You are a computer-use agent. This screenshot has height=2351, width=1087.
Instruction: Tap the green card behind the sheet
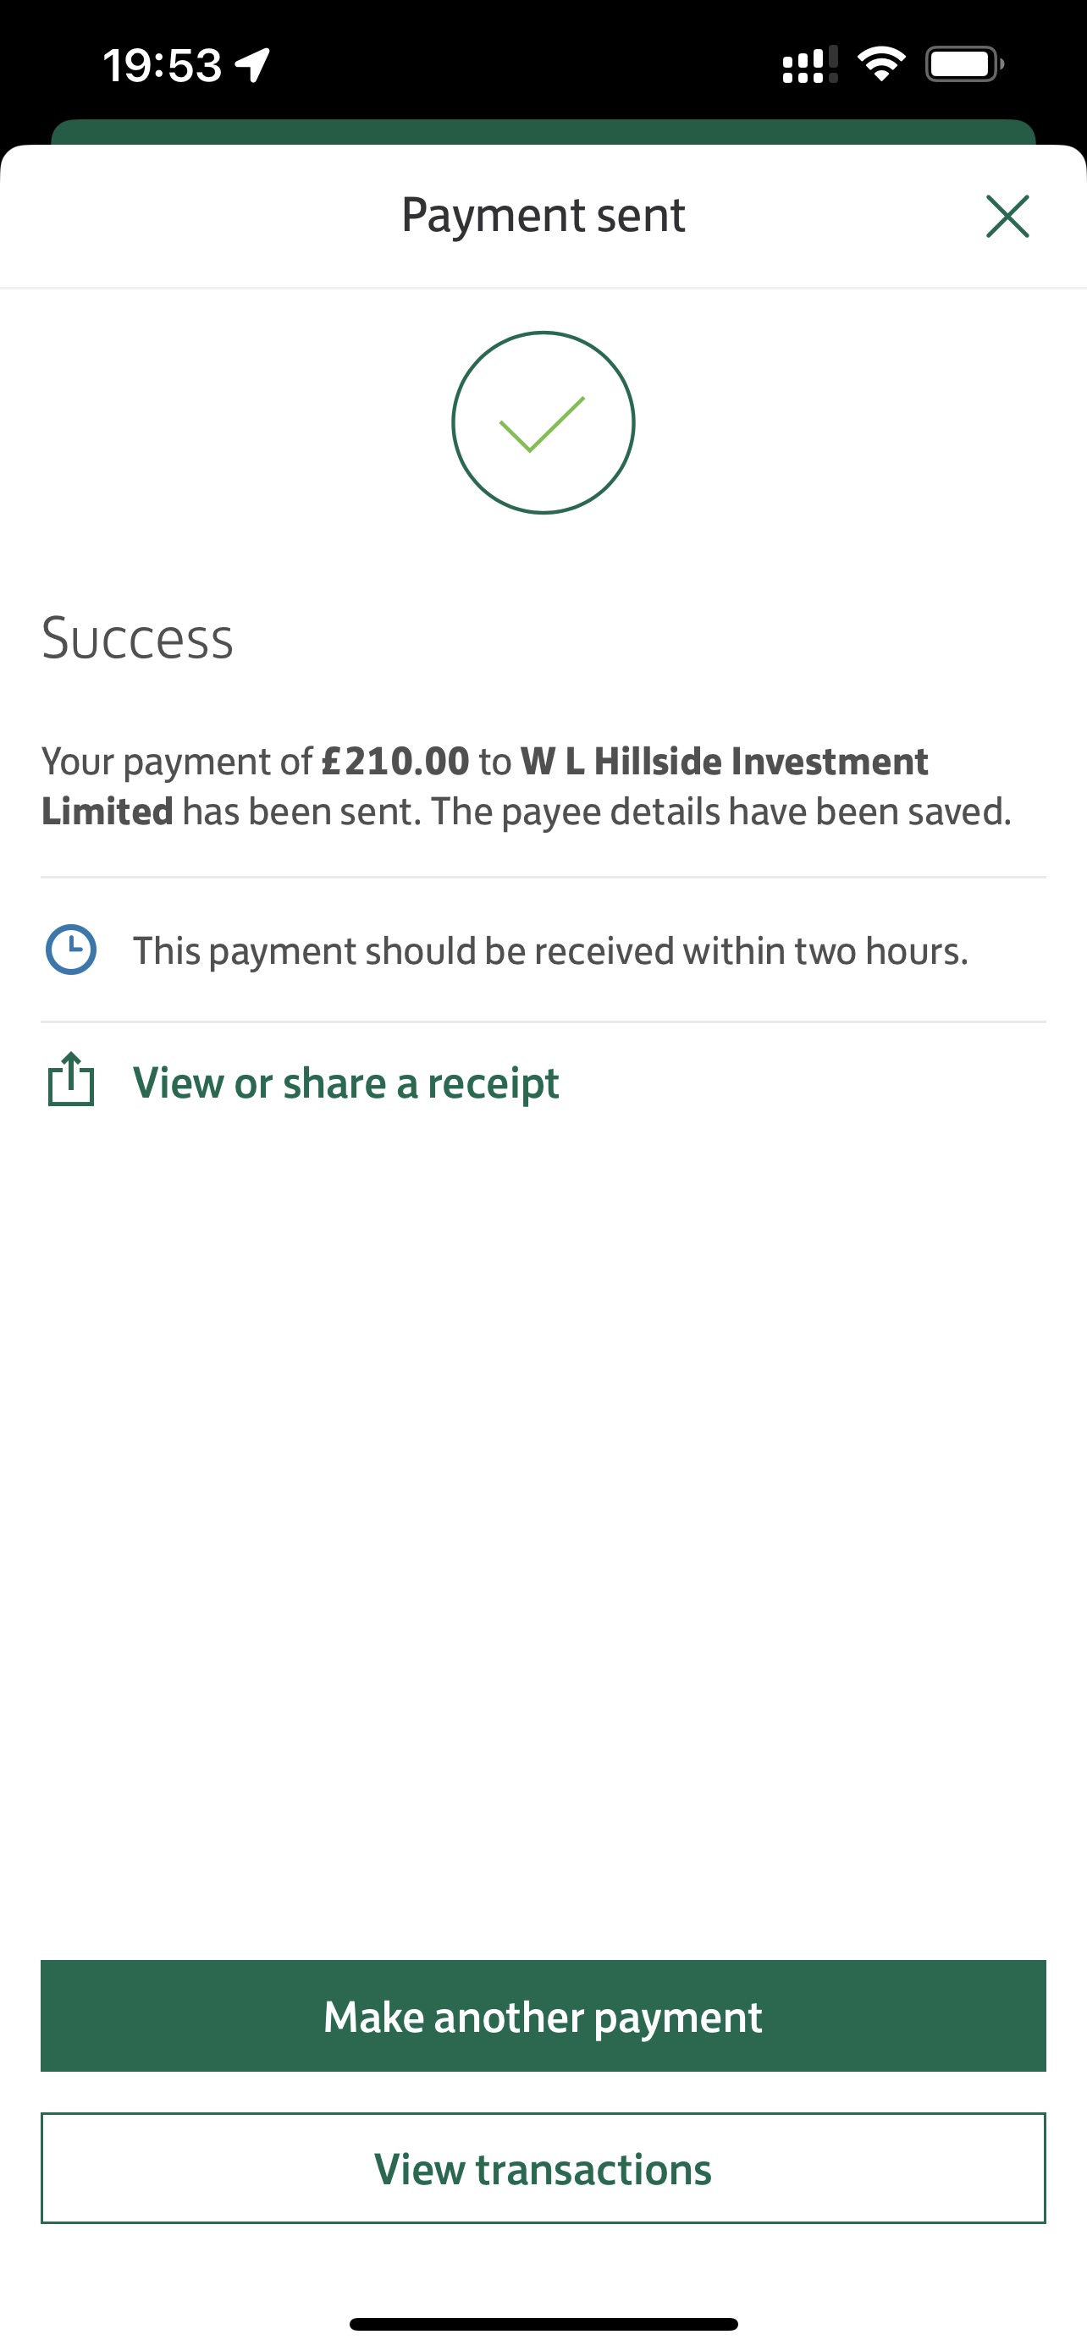[x=543, y=132]
